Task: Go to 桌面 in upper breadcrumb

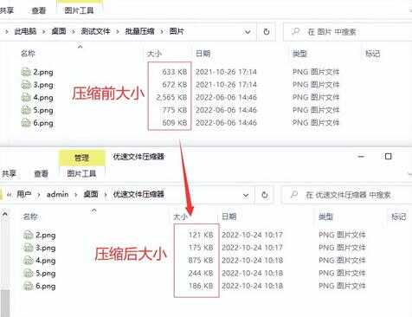Action: tap(59, 31)
